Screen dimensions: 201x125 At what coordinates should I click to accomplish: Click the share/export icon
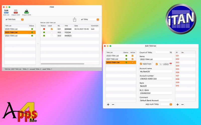tap(75, 19)
